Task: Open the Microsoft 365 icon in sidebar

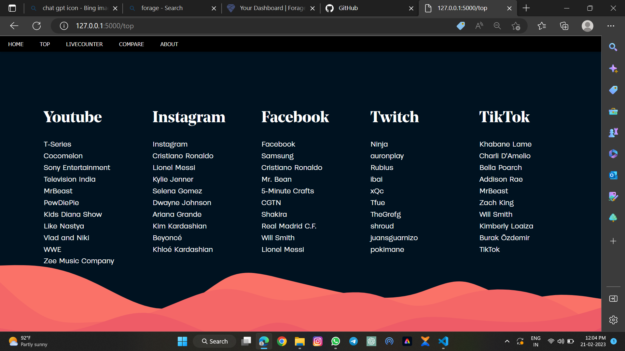Action: point(613,154)
